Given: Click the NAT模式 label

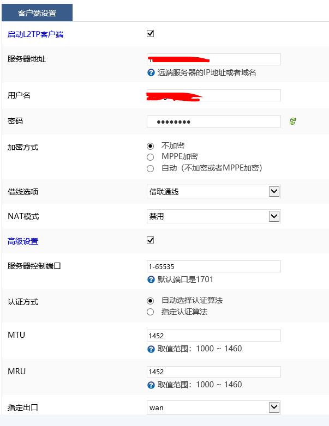Looking at the screenshot, I should point(23,216).
